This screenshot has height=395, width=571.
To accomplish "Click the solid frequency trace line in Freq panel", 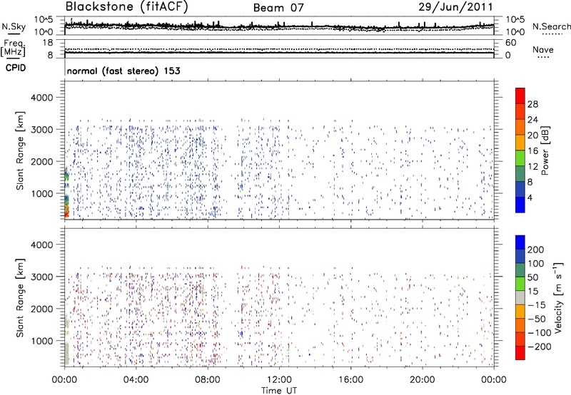I will pyautogui.click(x=279, y=53).
